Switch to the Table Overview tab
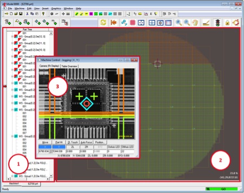The width and height of the screenshot is (244, 193). [x=69, y=66]
